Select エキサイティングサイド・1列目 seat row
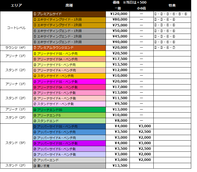Image resolution: width=197 pixels, height=172 pixels. [x=69, y=19]
